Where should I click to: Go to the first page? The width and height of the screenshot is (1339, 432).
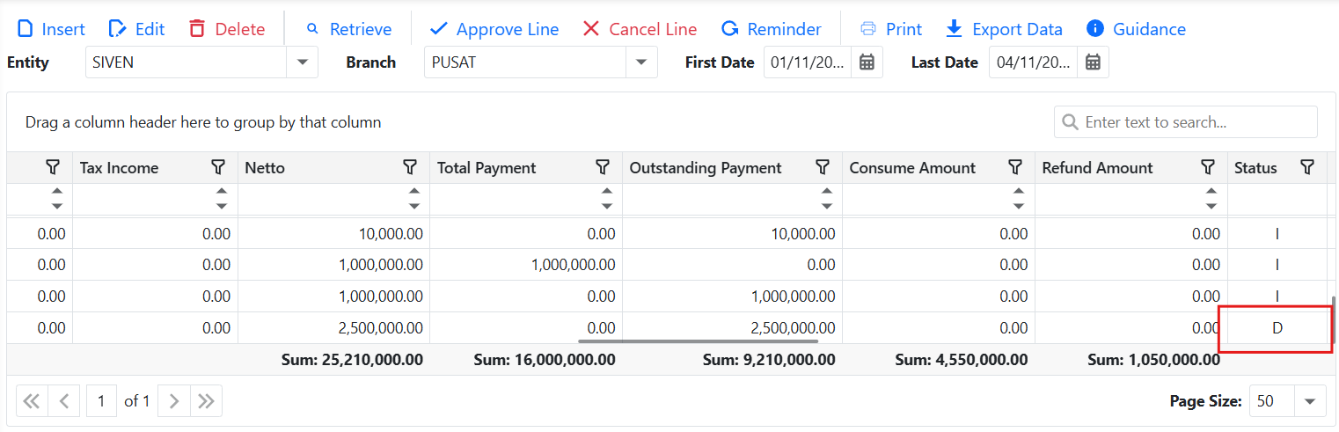pyautogui.click(x=32, y=401)
